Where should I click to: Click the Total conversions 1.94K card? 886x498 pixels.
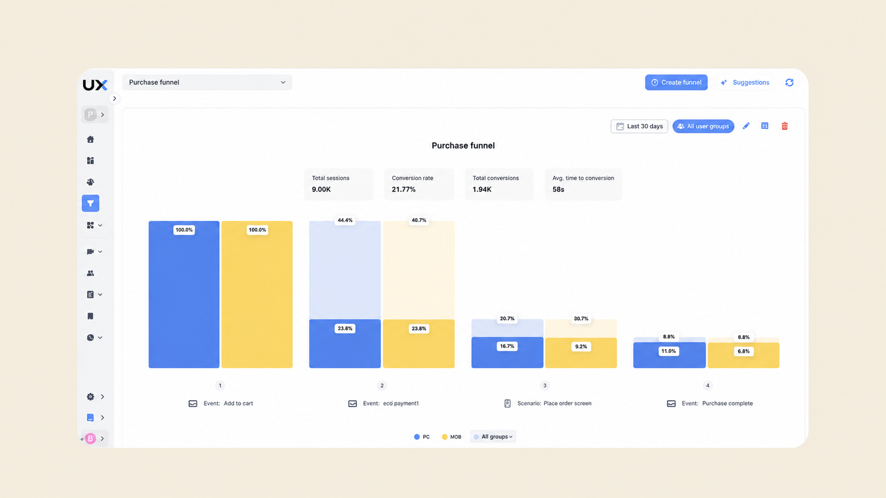click(x=499, y=184)
